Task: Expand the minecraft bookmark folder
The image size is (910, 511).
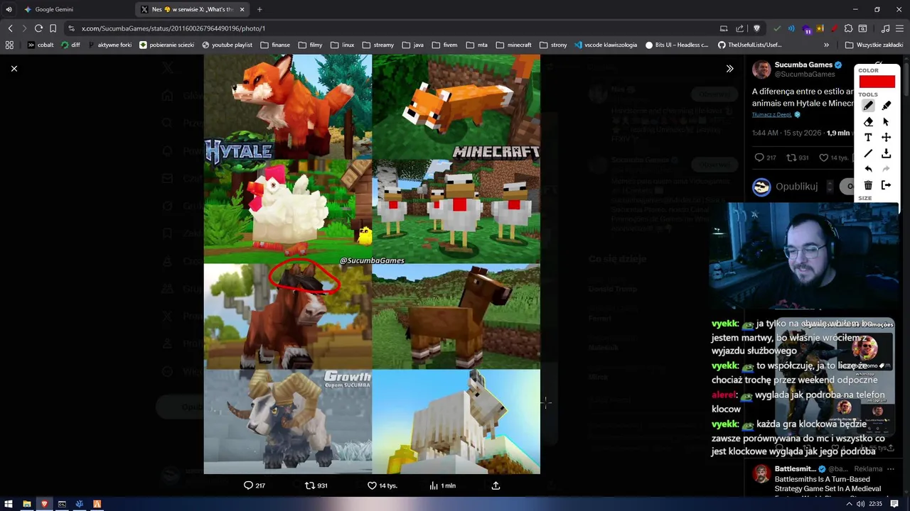Action: coord(513,45)
